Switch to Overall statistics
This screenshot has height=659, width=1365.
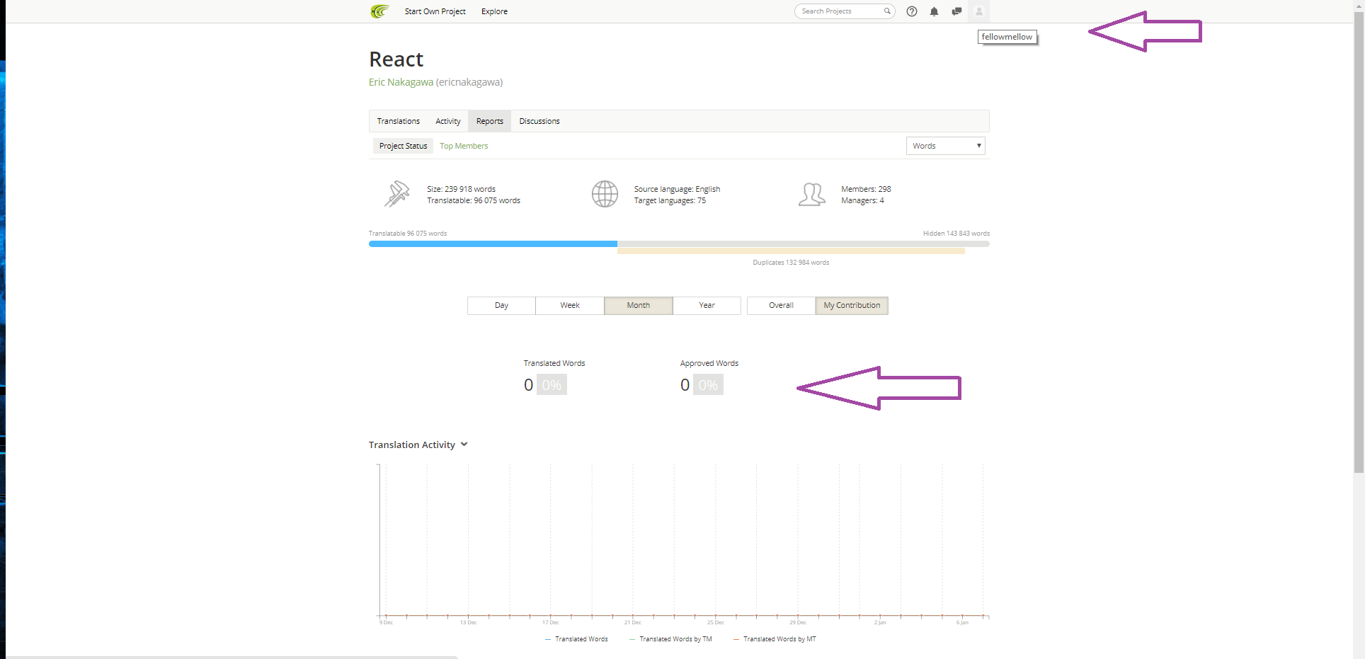coord(781,306)
